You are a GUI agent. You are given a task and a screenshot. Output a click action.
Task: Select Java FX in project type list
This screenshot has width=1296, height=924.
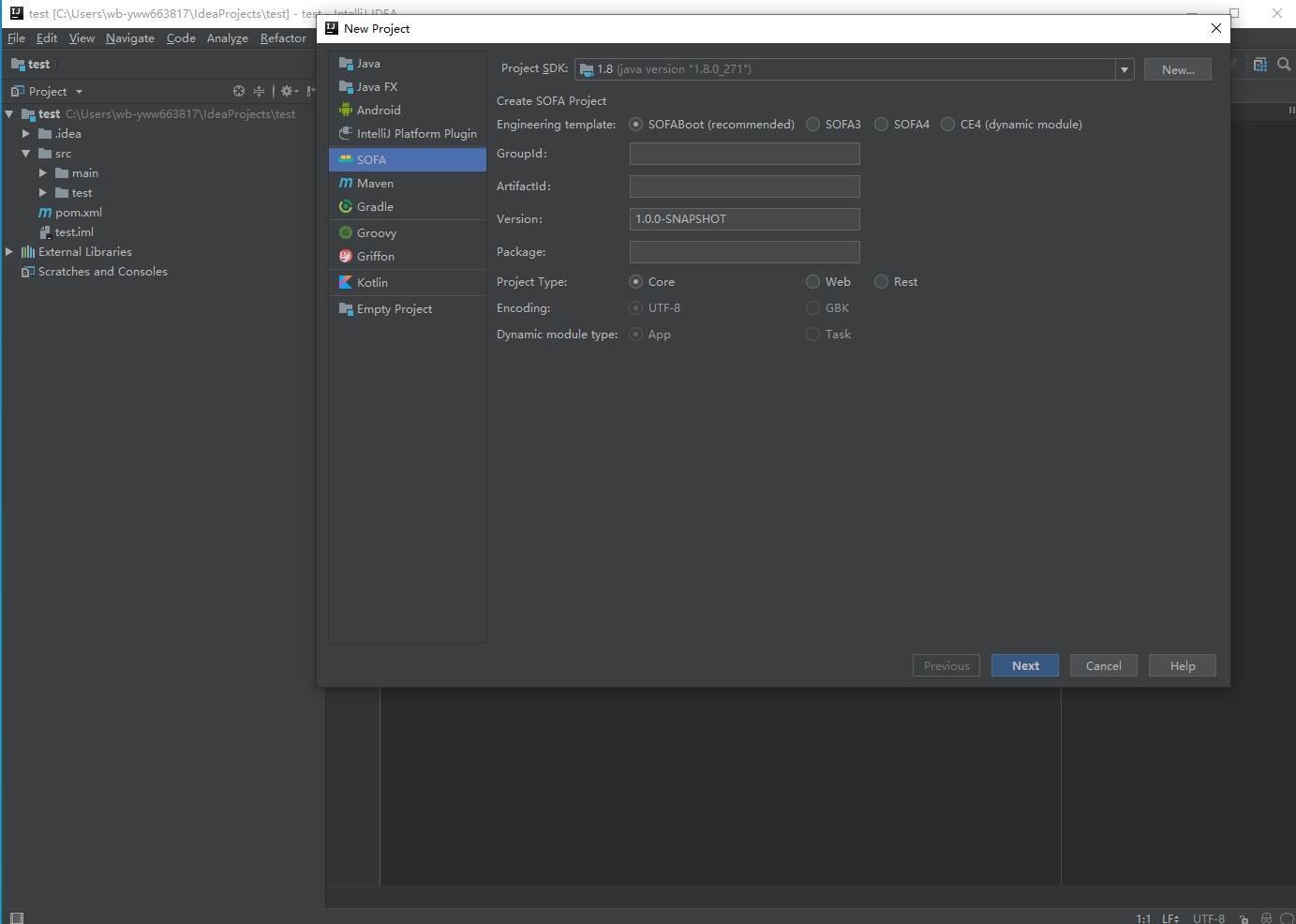pyautogui.click(x=408, y=87)
